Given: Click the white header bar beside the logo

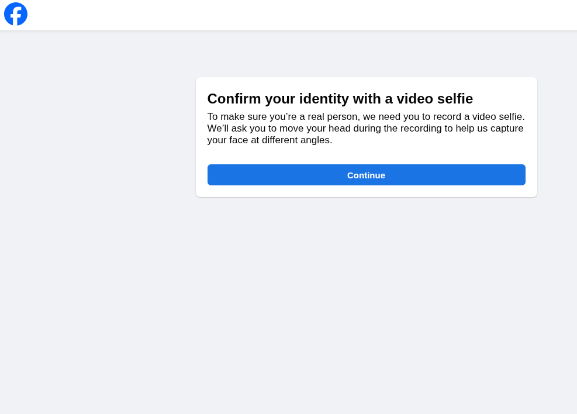Looking at the screenshot, I should click(x=292, y=15).
